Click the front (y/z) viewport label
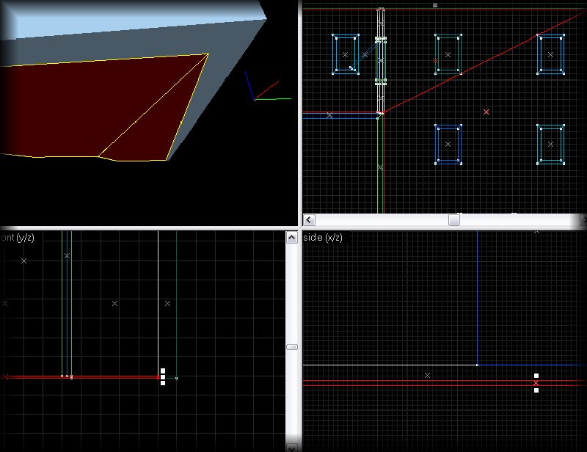The image size is (587, 452). coord(18,238)
